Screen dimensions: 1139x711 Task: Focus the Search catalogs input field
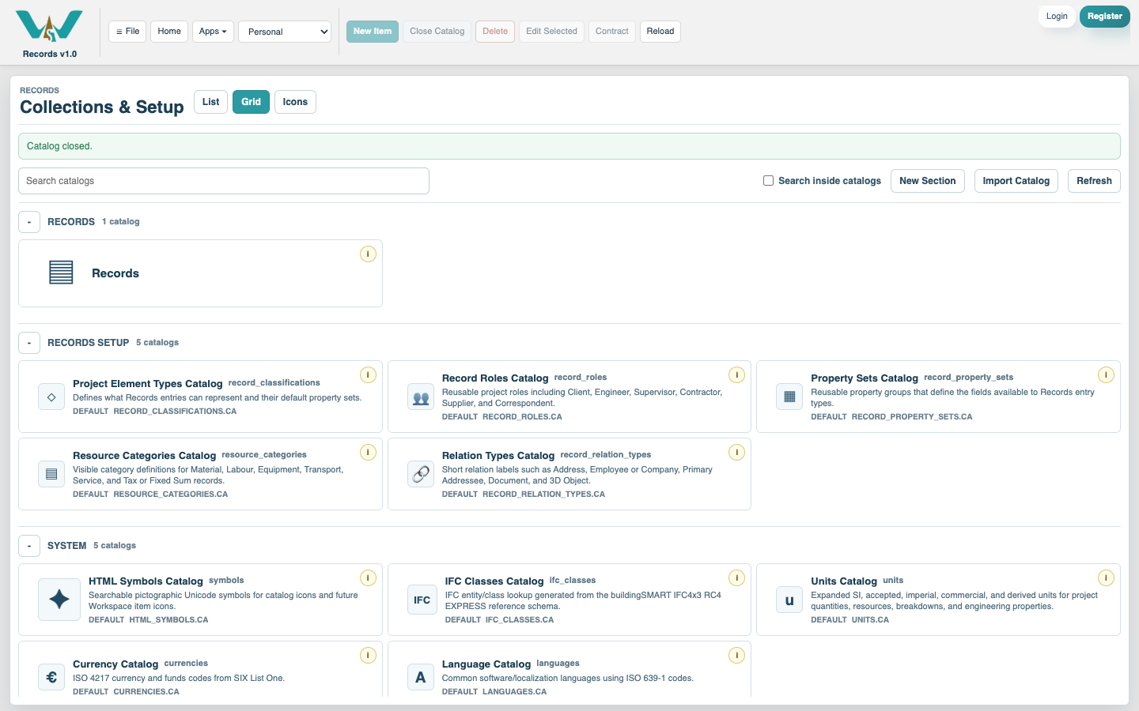click(224, 181)
